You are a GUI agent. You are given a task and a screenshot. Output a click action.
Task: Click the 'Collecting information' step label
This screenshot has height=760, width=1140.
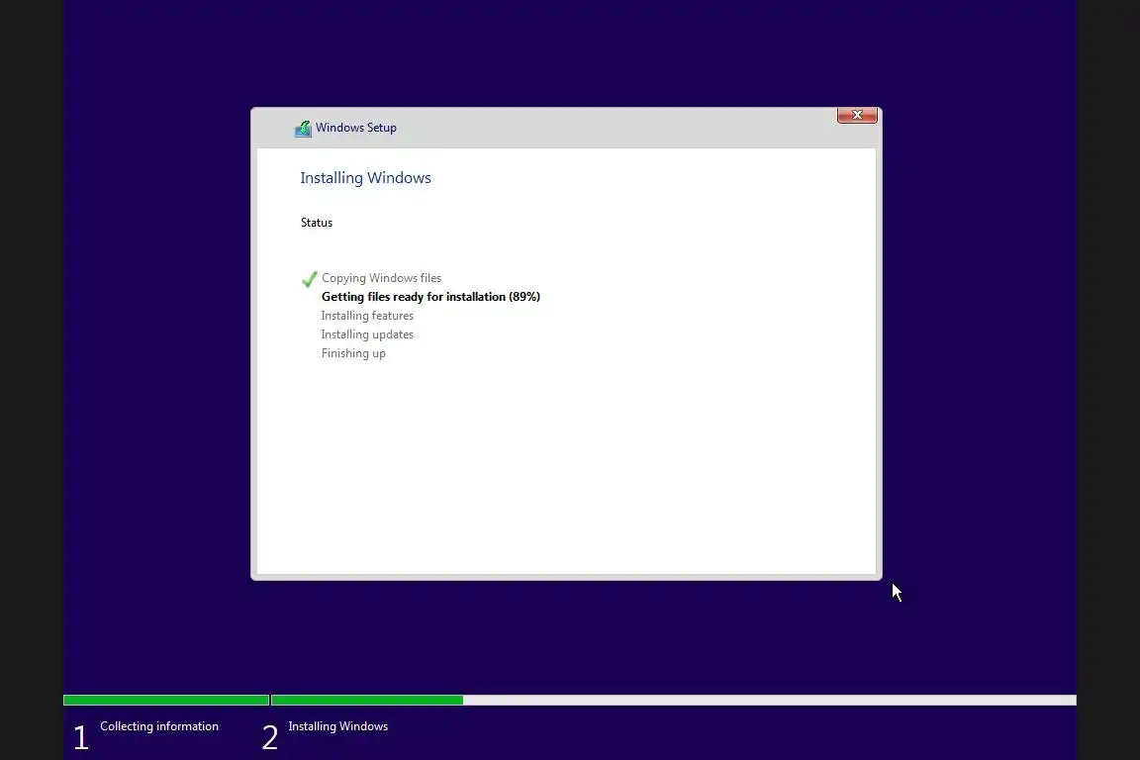pyautogui.click(x=159, y=725)
